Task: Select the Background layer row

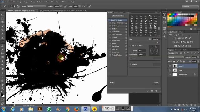Action: tap(183, 74)
